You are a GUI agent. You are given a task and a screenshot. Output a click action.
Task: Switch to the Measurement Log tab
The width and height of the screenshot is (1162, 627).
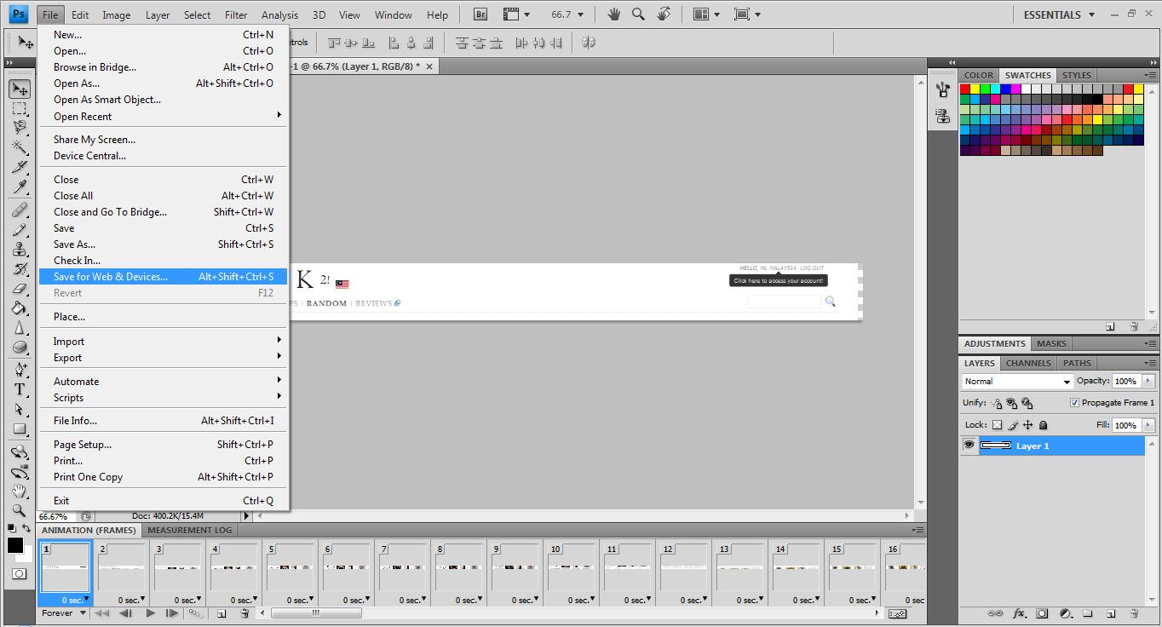[x=189, y=530]
